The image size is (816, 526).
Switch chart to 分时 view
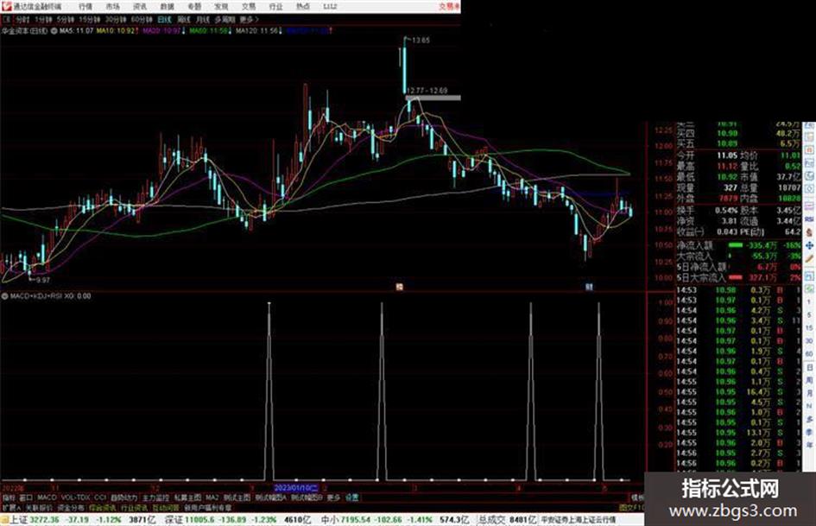pos(22,19)
